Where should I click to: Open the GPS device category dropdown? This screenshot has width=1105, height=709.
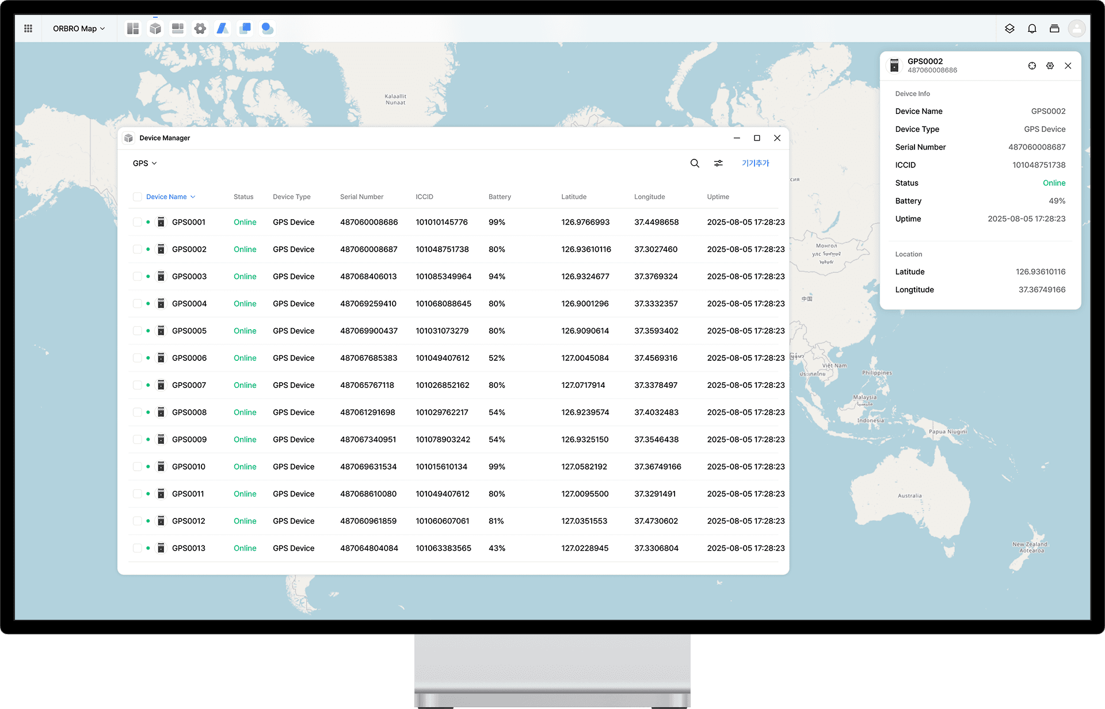coord(144,163)
